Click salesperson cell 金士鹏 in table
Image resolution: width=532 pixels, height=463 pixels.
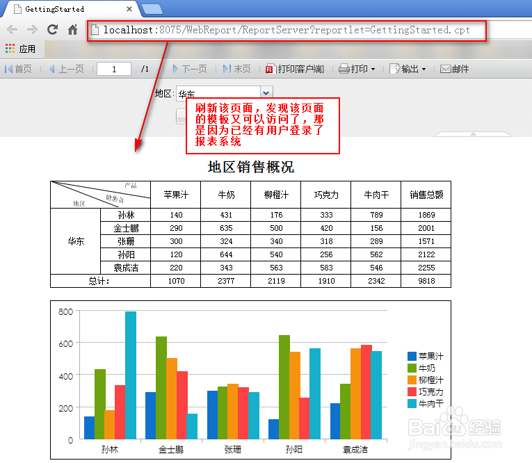point(126,228)
